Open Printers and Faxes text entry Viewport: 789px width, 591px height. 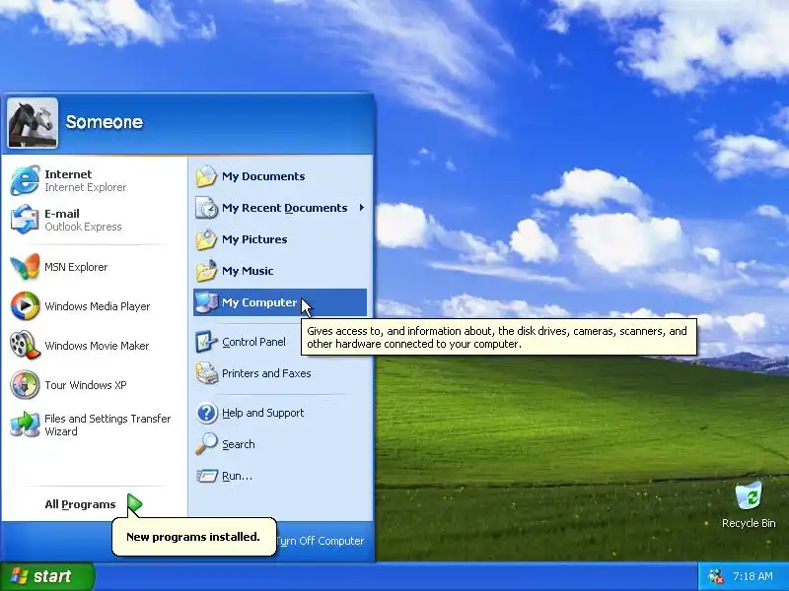tap(266, 373)
